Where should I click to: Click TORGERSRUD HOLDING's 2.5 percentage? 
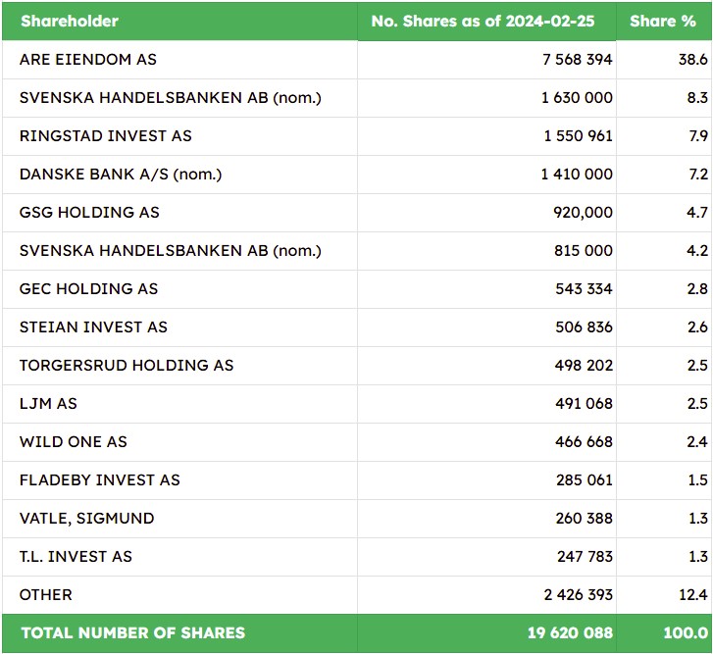tap(697, 365)
